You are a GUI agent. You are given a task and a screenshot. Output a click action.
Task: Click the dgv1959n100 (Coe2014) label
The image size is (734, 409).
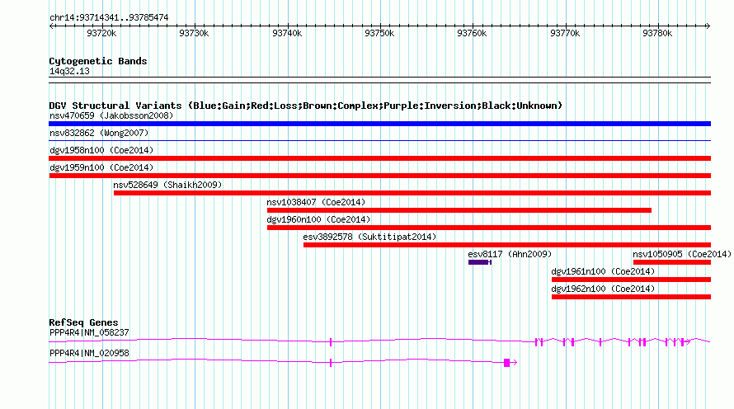click(x=101, y=167)
